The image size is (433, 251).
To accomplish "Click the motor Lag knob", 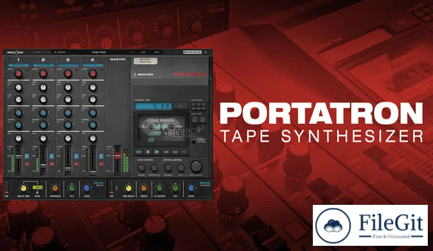I will (x=181, y=168).
